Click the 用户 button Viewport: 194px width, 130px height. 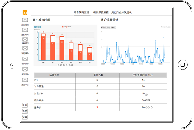point(24,105)
